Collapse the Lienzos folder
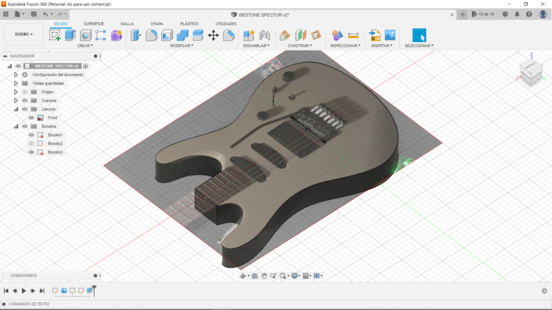This screenshot has width=552, height=310. point(16,109)
